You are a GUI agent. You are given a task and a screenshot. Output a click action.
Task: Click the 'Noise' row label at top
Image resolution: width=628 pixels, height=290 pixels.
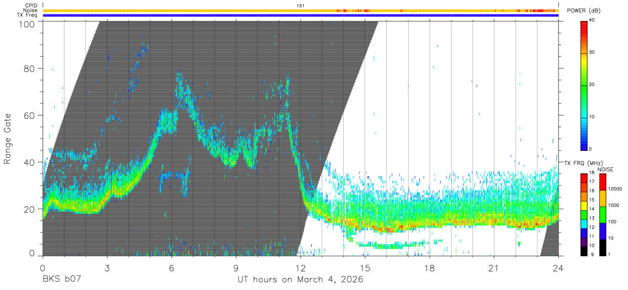click(x=30, y=10)
